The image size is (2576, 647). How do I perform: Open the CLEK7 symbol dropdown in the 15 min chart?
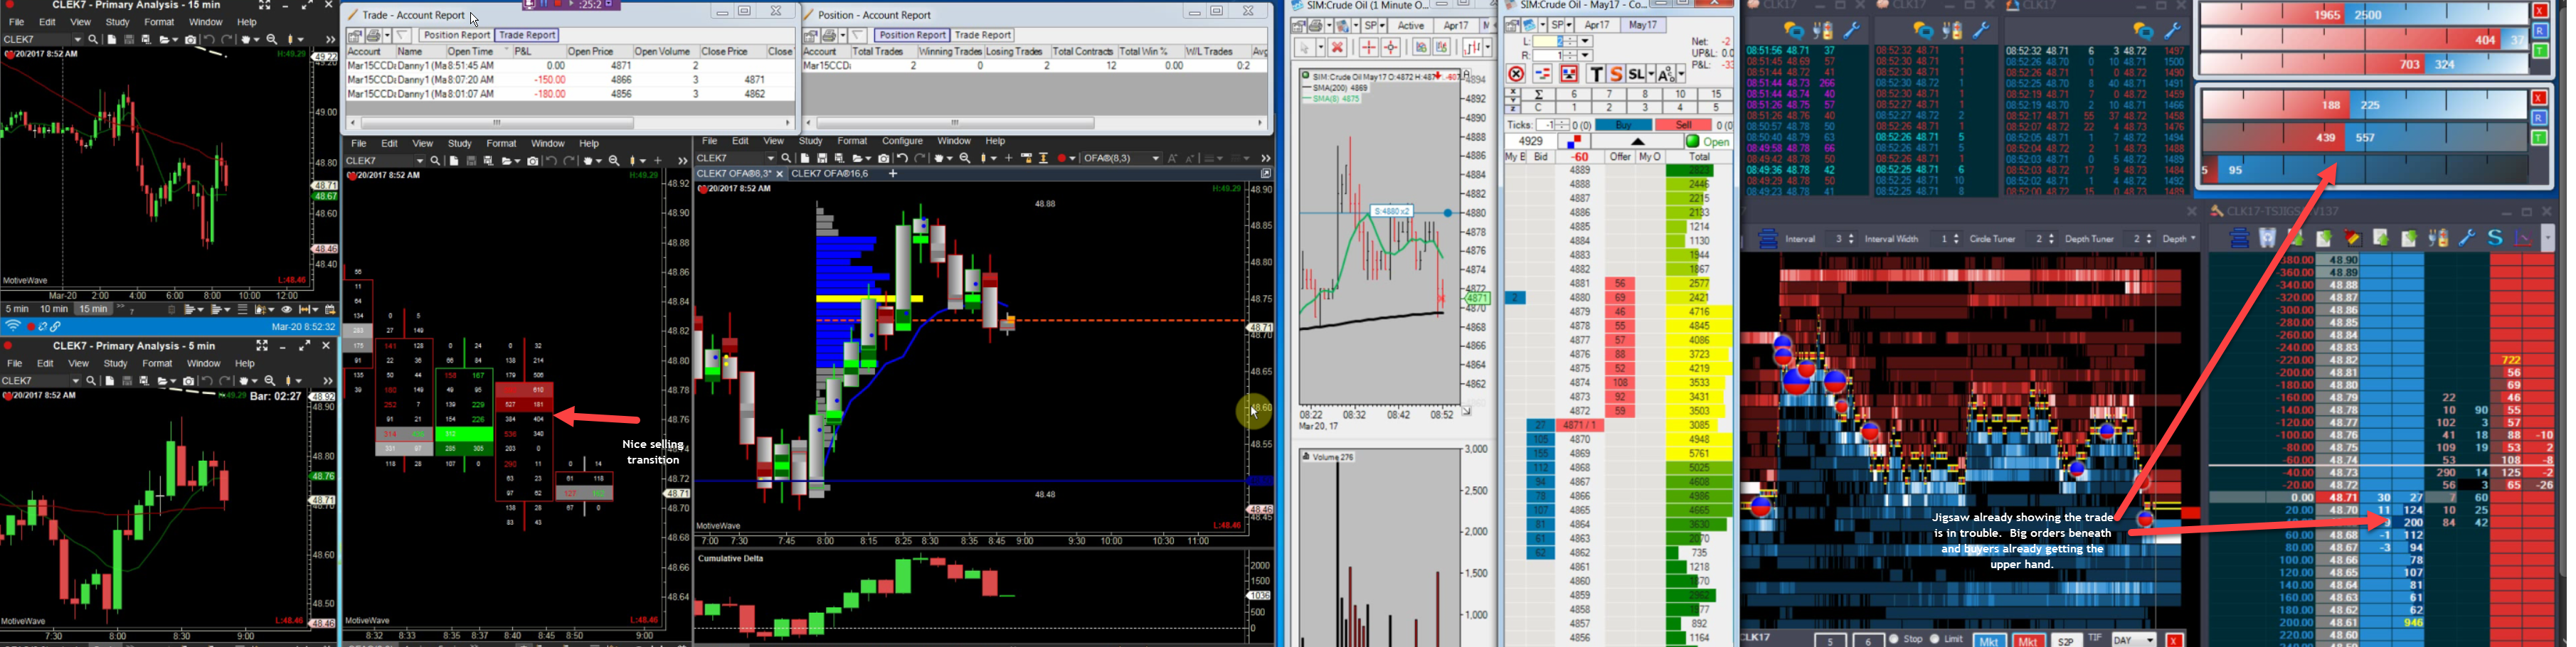(x=77, y=40)
